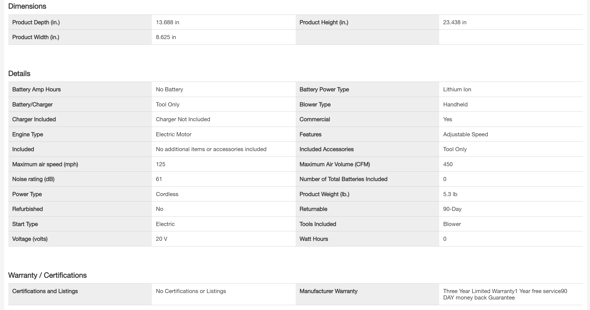Image resolution: width=590 pixels, height=310 pixels.
Task: Click the Dimensions section heading
Action: tap(27, 6)
